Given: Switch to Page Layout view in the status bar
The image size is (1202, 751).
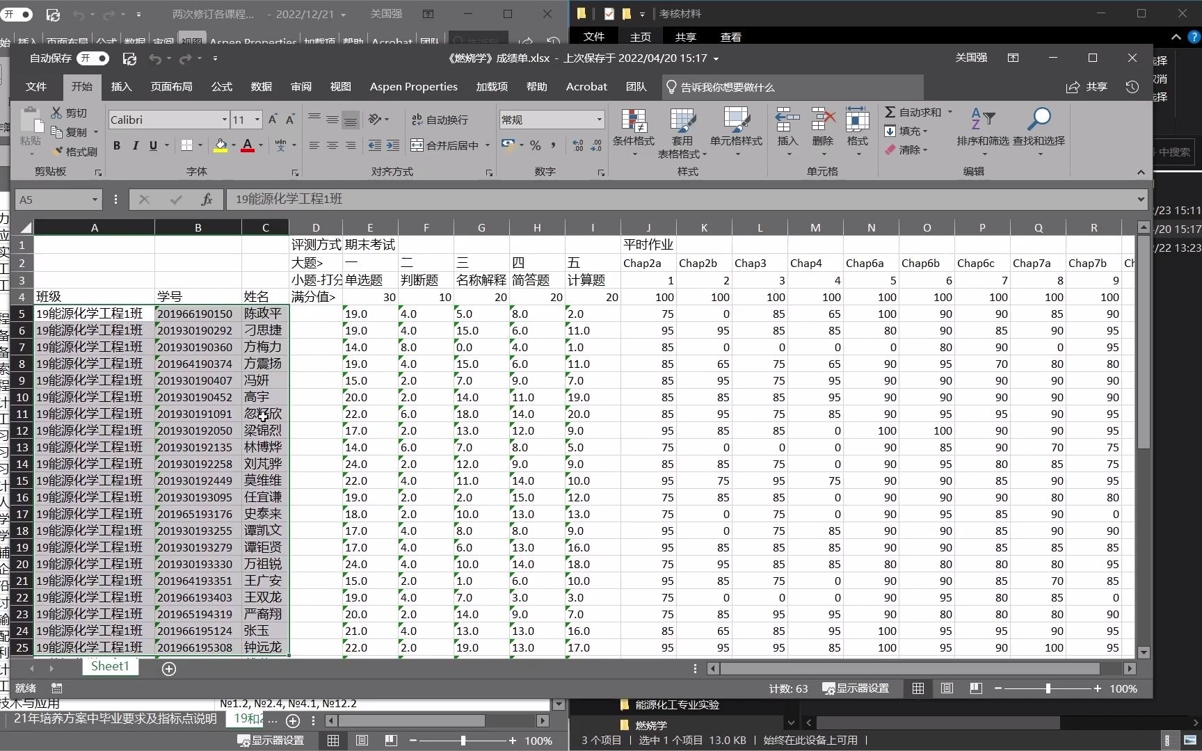Looking at the screenshot, I should pos(947,688).
